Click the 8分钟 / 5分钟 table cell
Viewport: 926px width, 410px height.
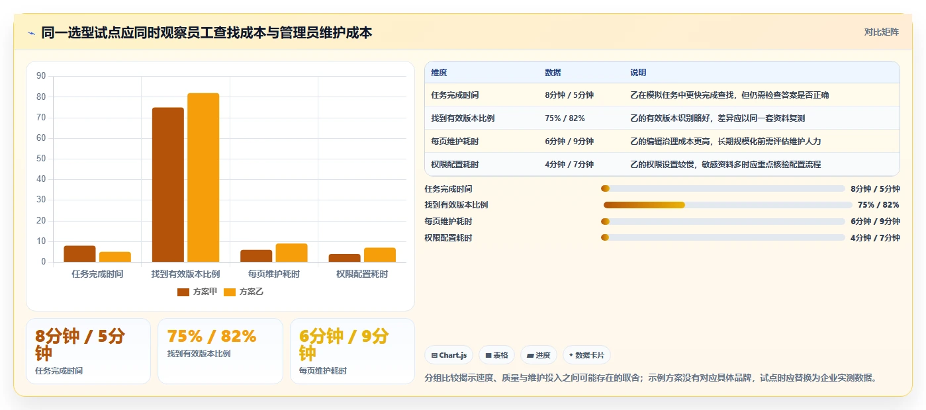point(580,95)
